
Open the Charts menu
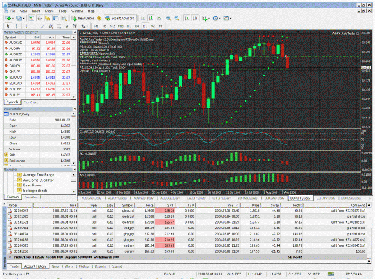pos(49,11)
